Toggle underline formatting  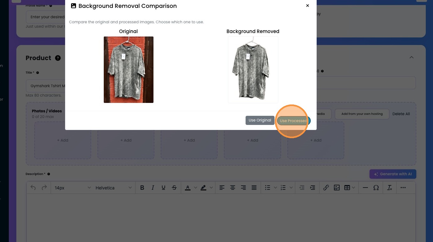164,188
